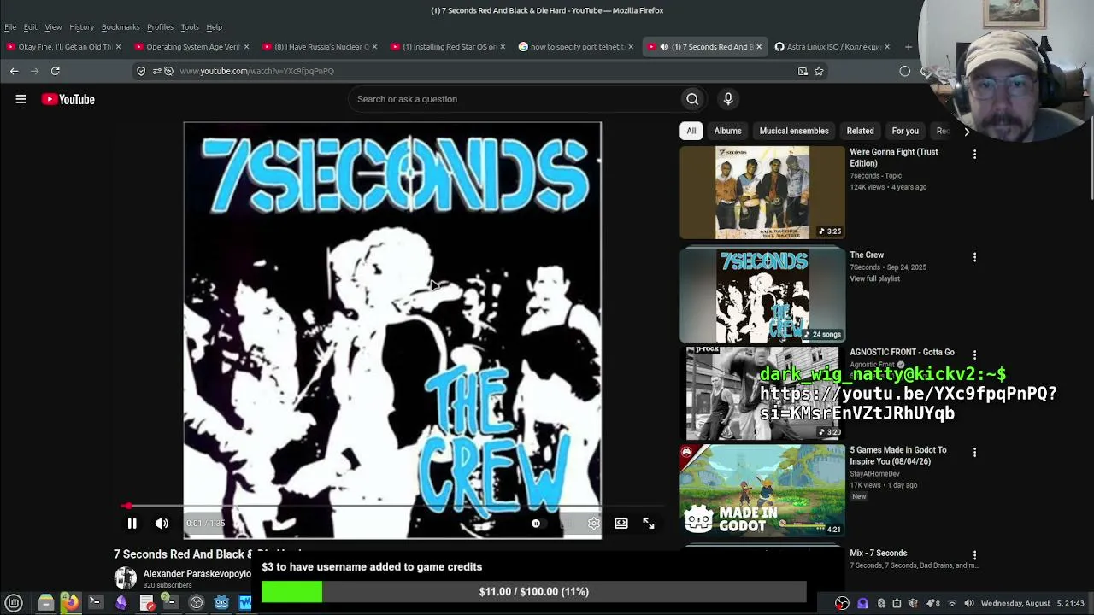Open the Godot engine taskbar icon
The width and height of the screenshot is (1094, 615).
pos(221,603)
